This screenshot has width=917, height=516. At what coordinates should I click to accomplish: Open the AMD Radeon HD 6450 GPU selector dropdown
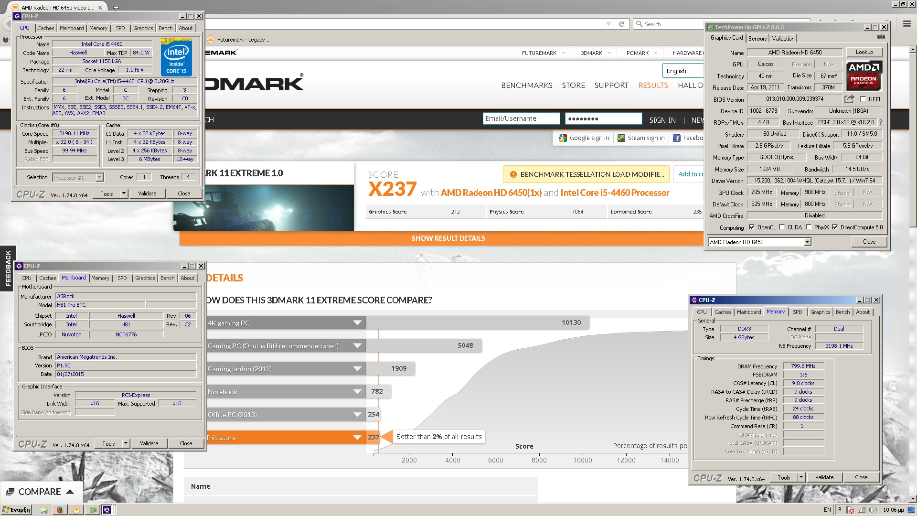point(807,242)
